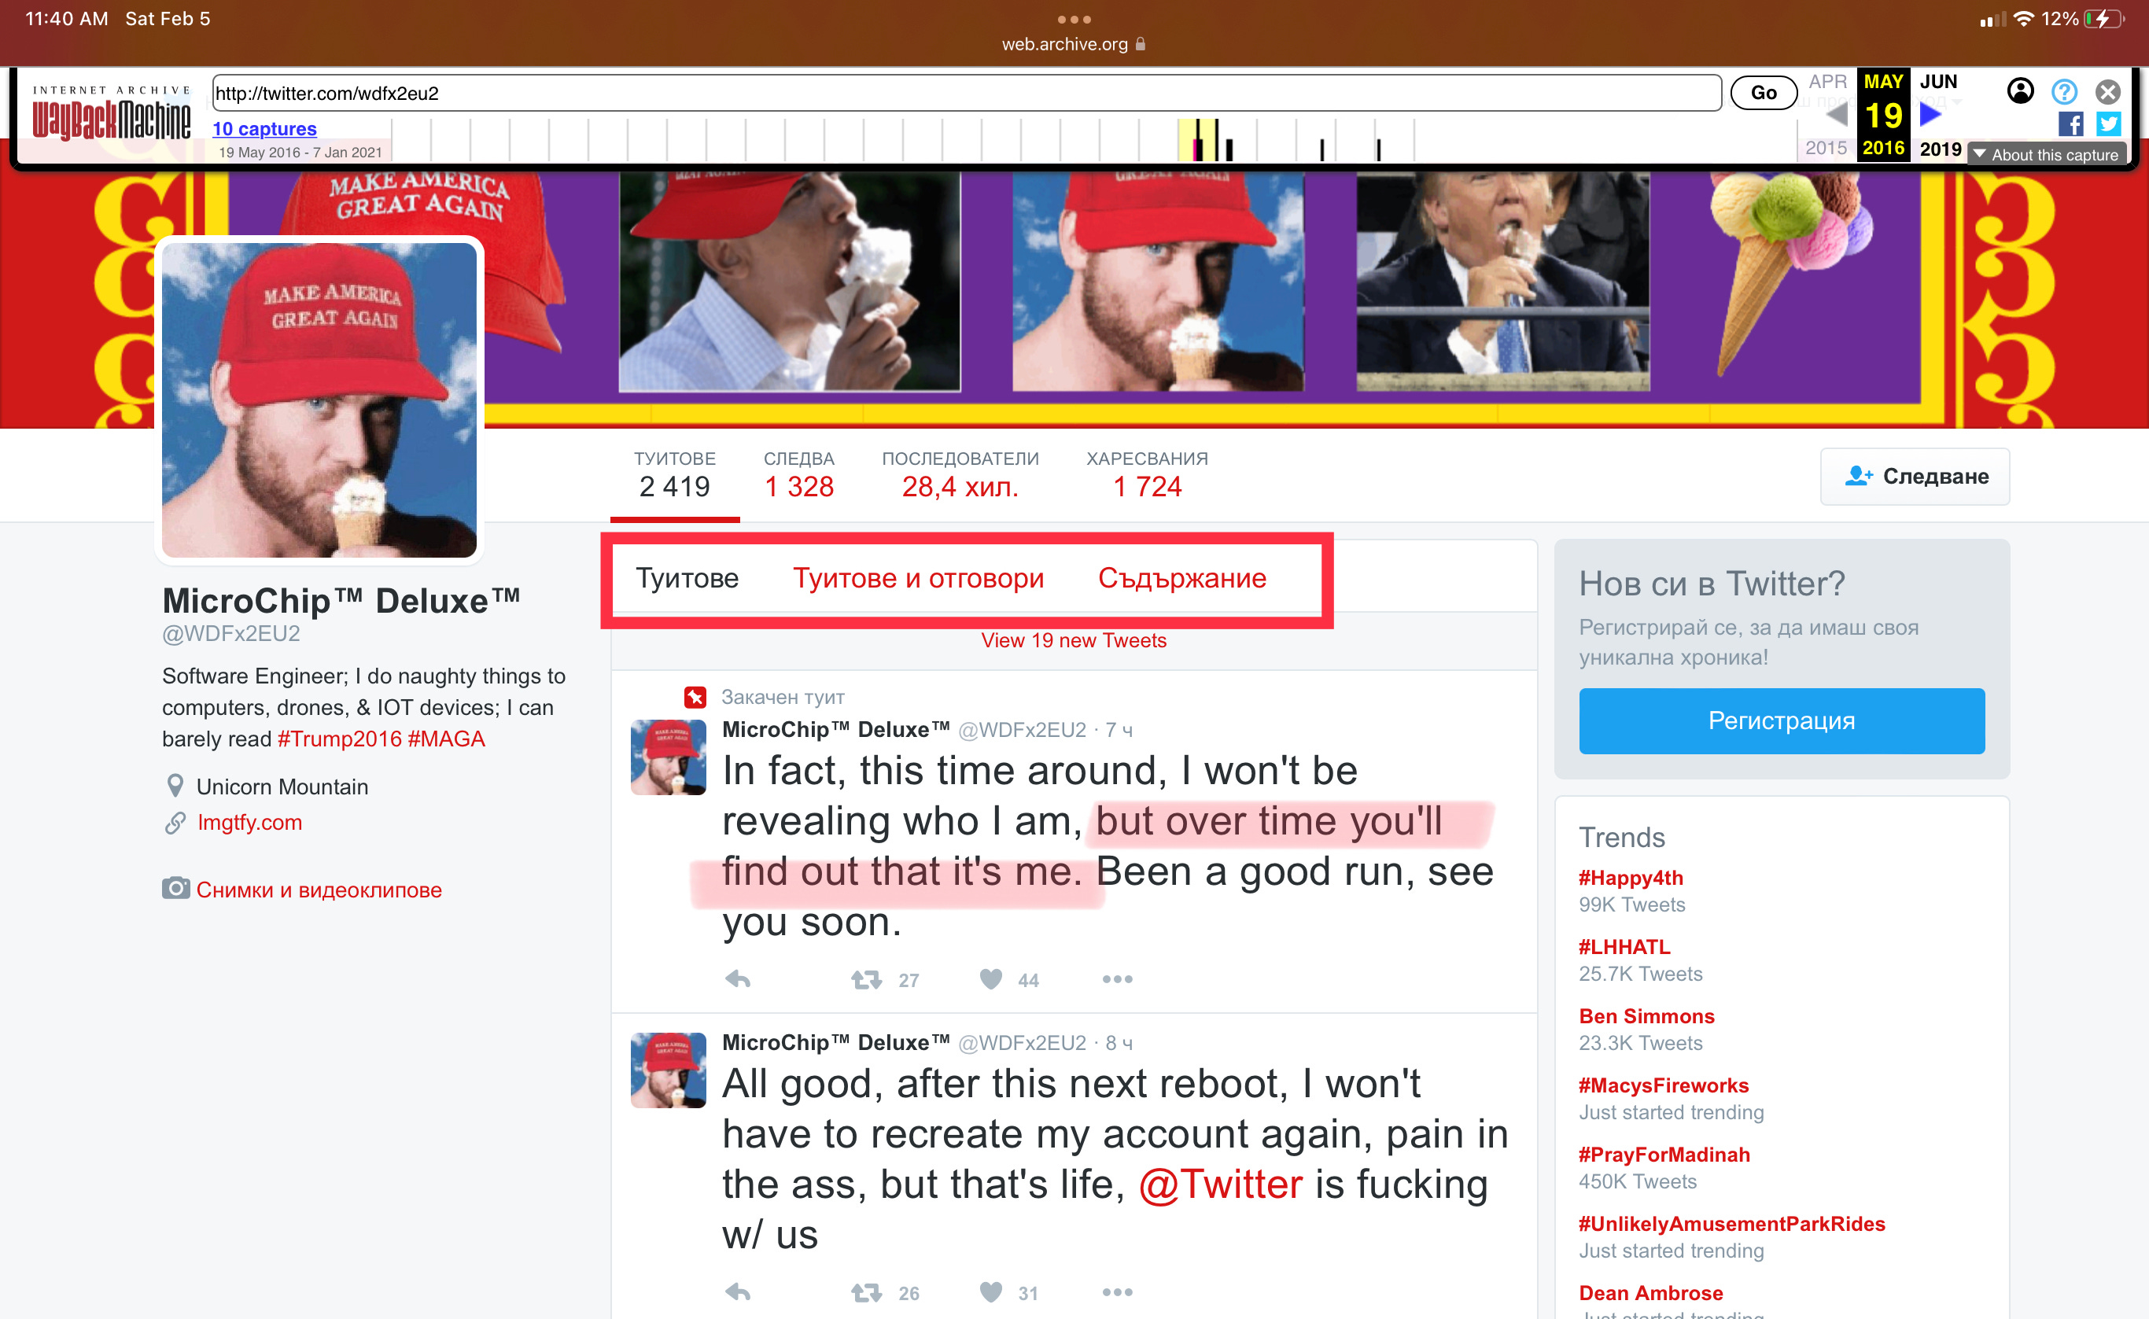Expand 'About this capture' dropdown
The height and width of the screenshot is (1319, 2149).
(2046, 154)
